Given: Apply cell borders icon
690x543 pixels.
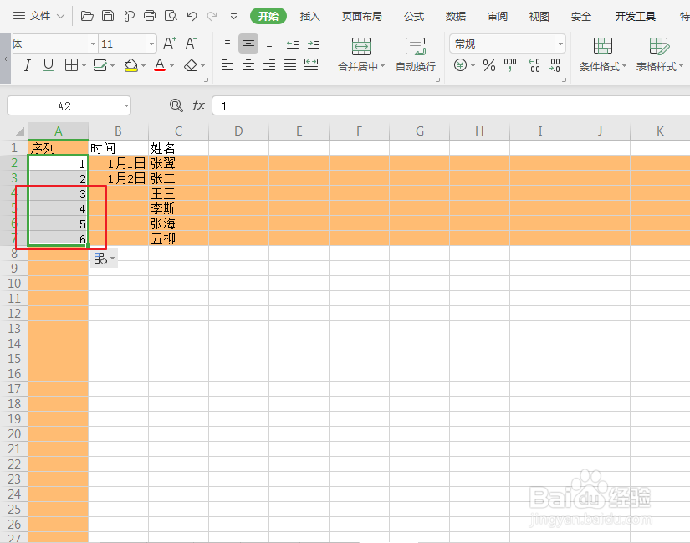Looking at the screenshot, I should pyautogui.click(x=71, y=65).
